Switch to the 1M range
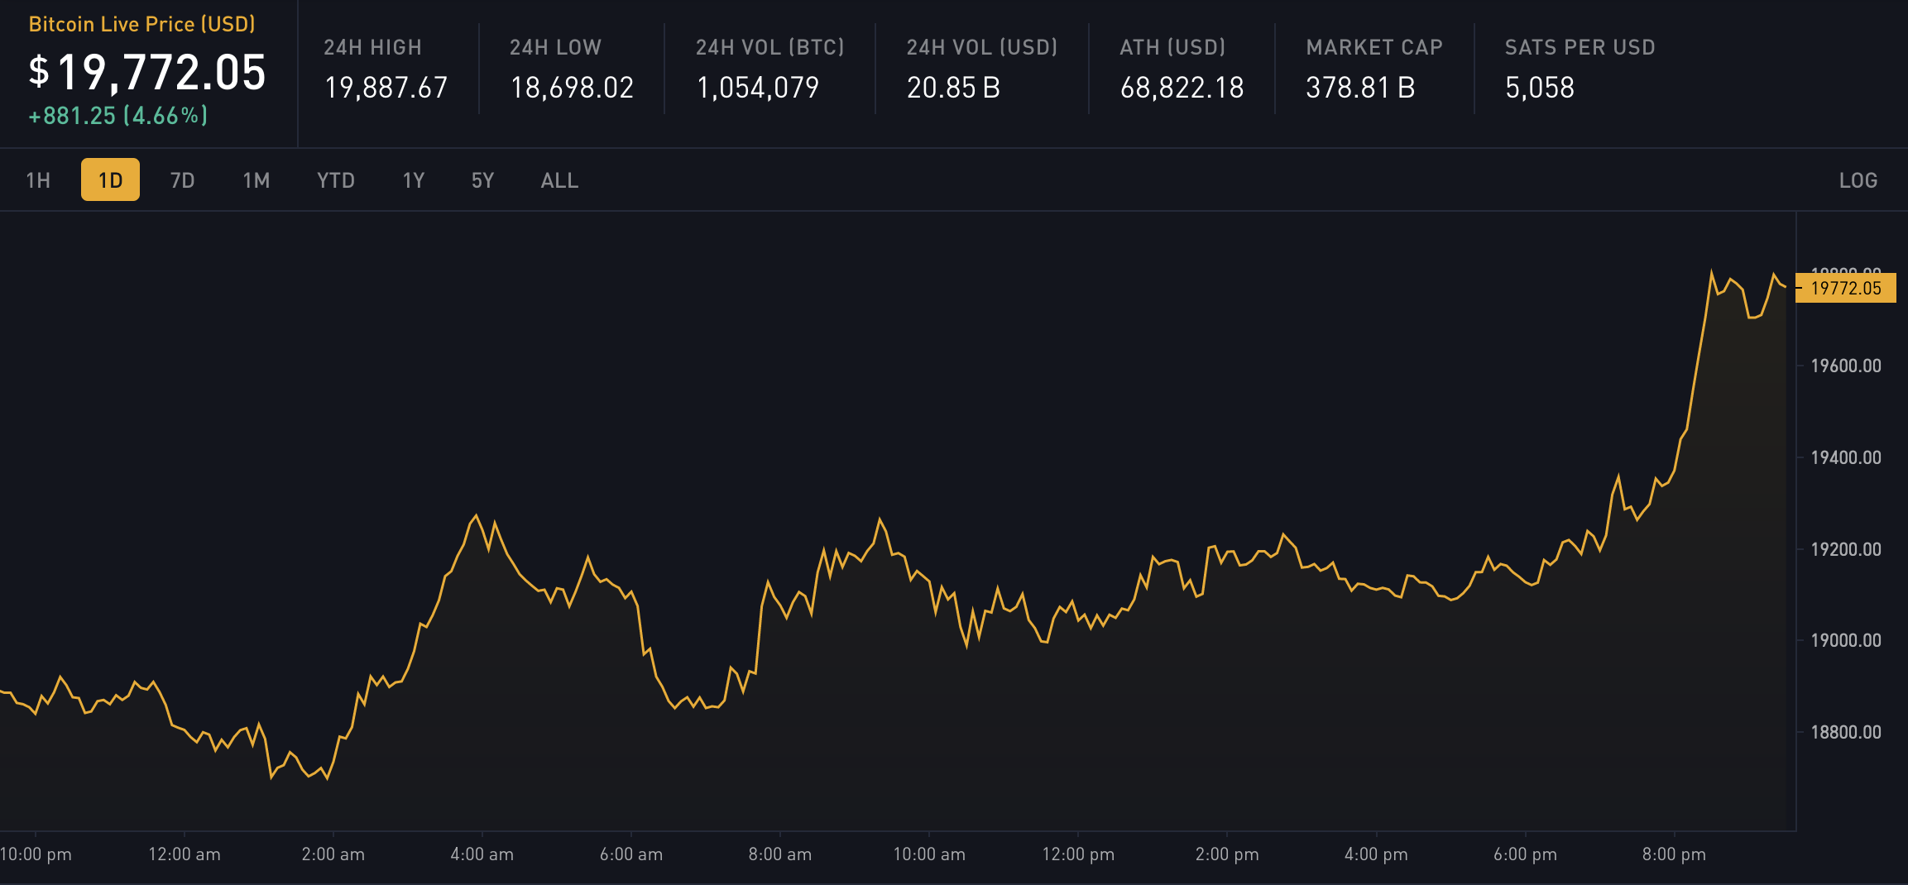This screenshot has width=1908, height=885. click(x=256, y=180)
